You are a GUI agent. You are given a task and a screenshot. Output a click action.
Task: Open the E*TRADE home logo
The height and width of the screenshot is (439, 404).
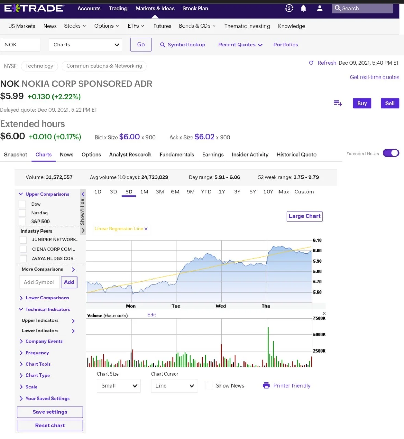[x=34, y=8]
